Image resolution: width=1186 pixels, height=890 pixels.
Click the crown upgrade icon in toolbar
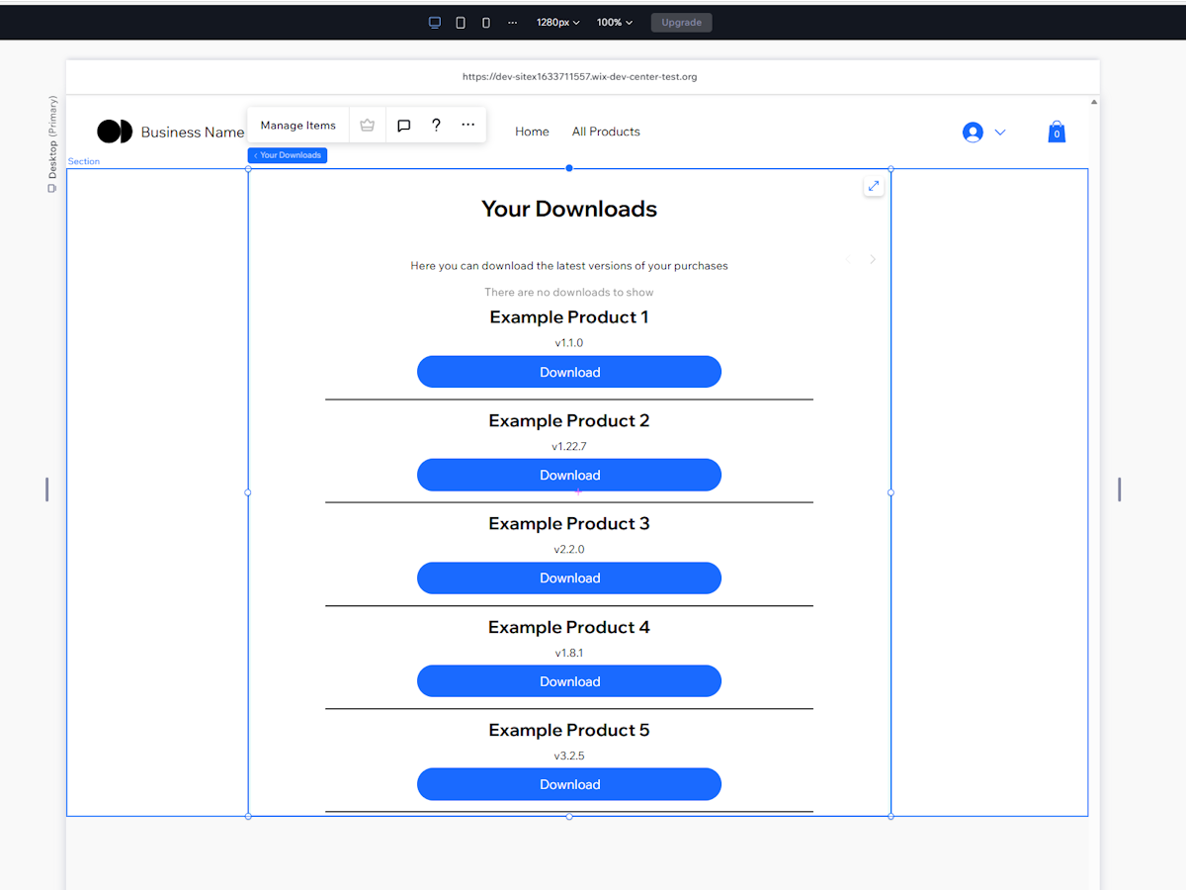click(368, 126)
